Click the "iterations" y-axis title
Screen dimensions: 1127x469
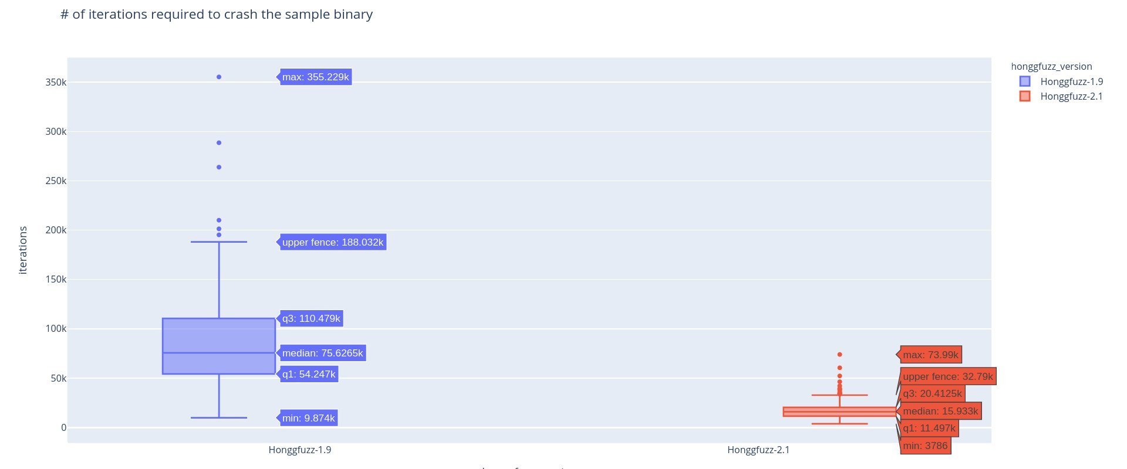(x=23, y=250)
